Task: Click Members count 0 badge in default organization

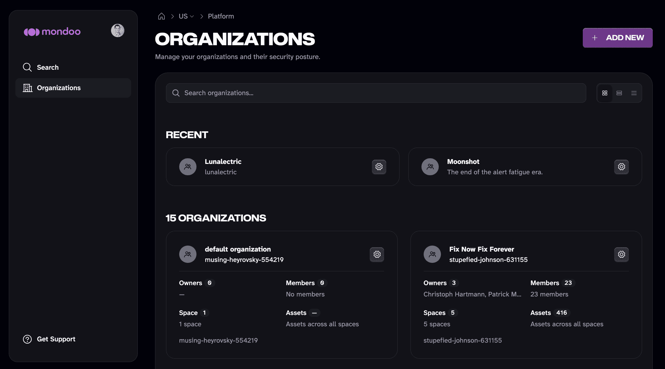Action: pyautogui.click(x=322, y=283)
